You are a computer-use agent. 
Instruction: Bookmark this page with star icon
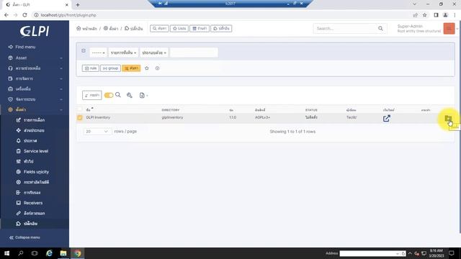tap(424, 15)
